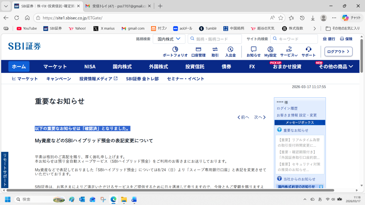Expand the サービス services dropdown
365x205 pixels.
click(289, 52)
